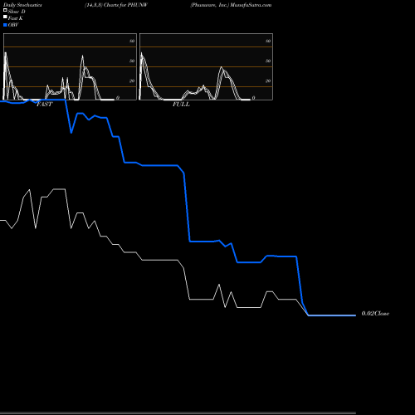Select the 'OBV' legend label
This screenshot has width=415, height=415.
13,25
